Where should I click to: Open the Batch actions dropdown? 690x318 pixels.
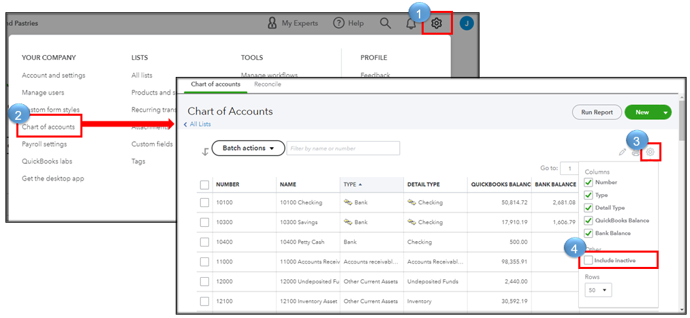point(248,148)
